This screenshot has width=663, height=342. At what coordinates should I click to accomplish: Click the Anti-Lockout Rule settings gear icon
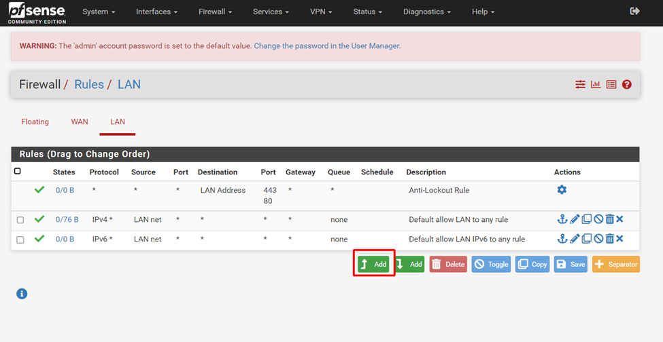(562, 190)
